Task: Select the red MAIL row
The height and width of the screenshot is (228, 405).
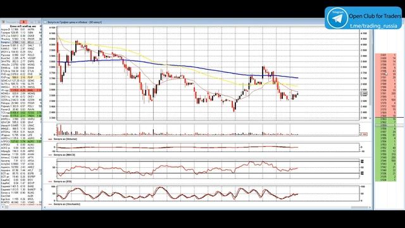Action: tap(21, 90)
